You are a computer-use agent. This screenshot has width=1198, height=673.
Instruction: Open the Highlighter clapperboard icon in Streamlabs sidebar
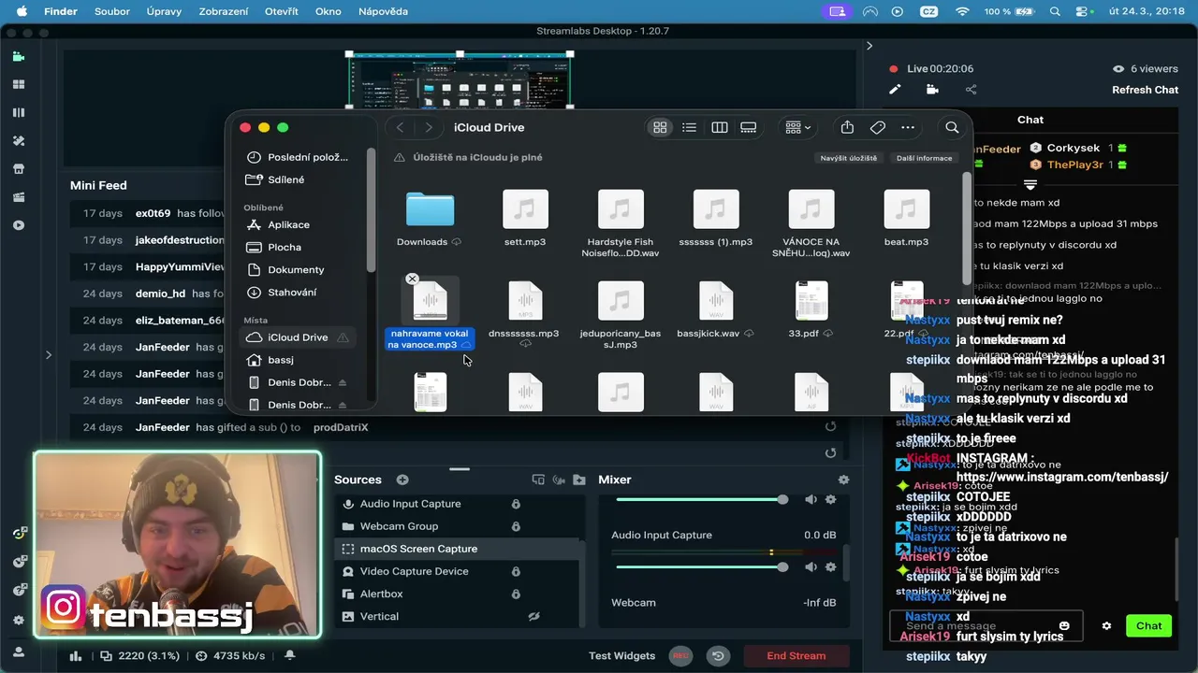click(18, 197)
